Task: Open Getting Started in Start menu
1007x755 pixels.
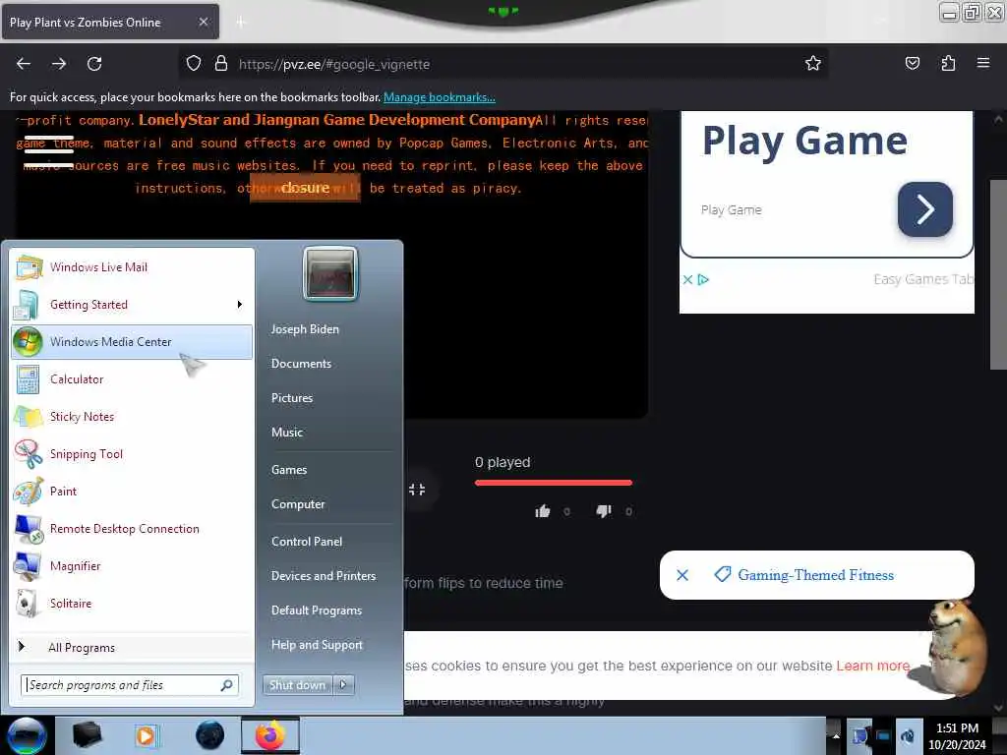Action: pos(132,305)
